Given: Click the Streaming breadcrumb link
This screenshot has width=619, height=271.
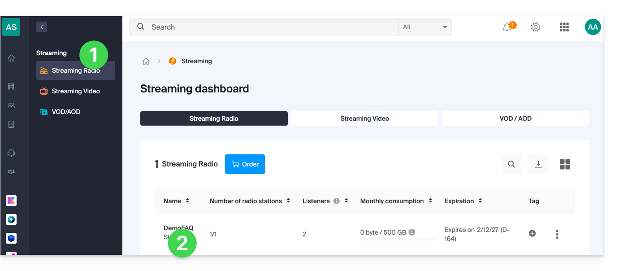Looking at the screenshot, I should pyautogui.click(x=196, y=61).
